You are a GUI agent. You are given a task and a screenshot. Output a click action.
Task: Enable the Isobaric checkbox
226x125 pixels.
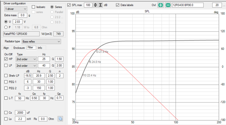tap(34, 7)
